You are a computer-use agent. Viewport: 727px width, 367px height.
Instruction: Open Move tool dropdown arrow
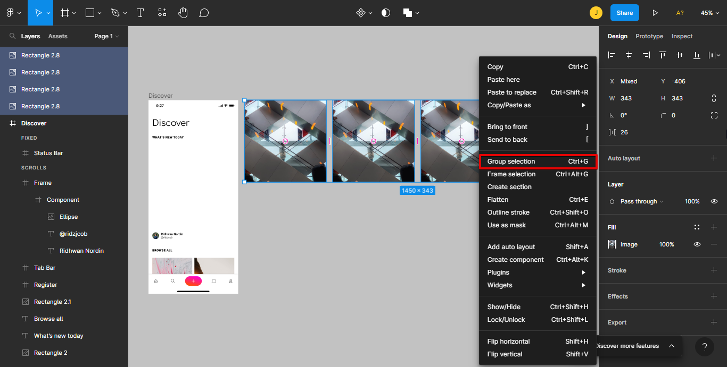[48, 13]
